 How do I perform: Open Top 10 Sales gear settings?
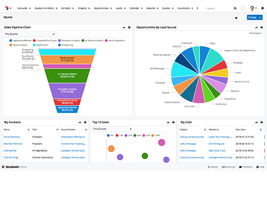click(173, 122)
